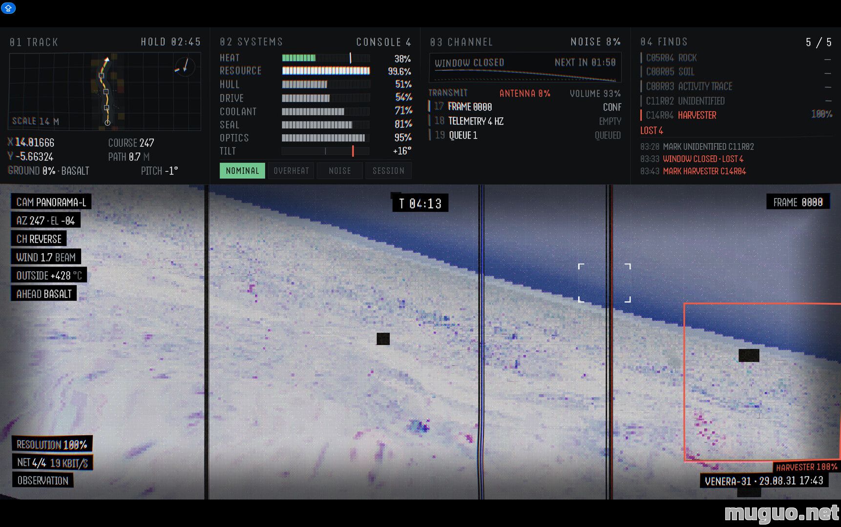Click the AHEAD BASALT label
841x527 pixels.
(x=44, y=294)
